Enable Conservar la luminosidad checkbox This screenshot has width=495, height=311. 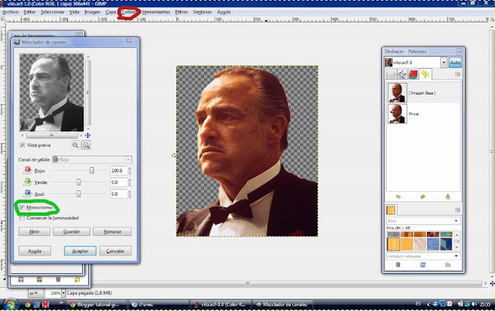(x=22, y=218)
